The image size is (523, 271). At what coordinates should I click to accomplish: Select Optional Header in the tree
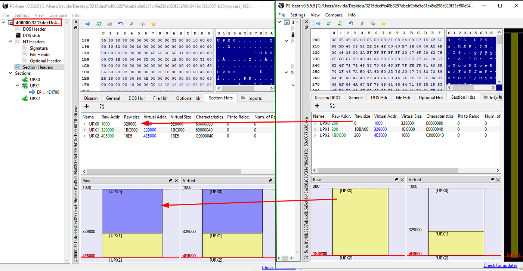(x=45, y=61)
